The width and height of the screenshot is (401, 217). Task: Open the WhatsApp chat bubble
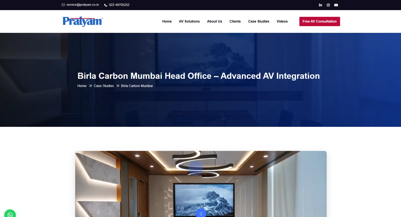pos(10,214)
